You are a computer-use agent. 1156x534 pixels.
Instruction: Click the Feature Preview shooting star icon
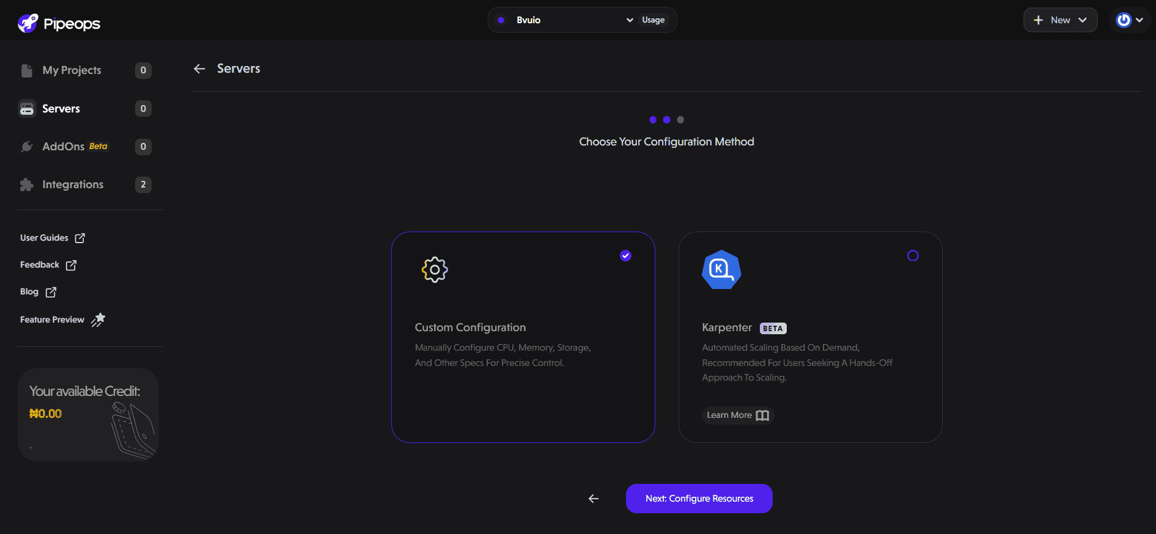[98, 320]
